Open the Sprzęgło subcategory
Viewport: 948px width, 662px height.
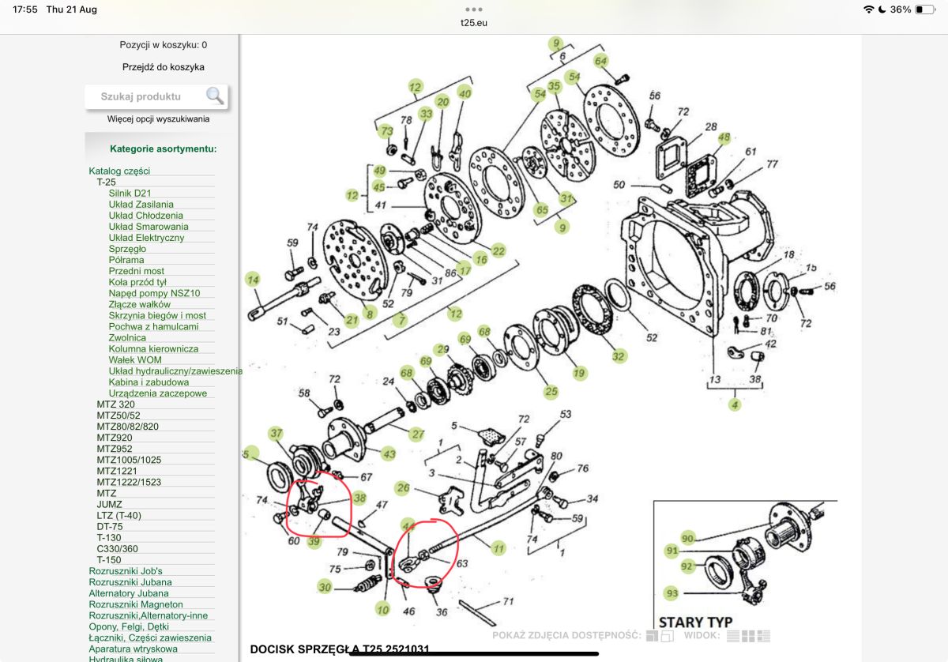click(x=127, y=249)
